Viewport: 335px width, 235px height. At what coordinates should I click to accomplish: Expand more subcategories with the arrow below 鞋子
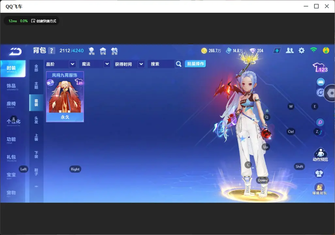(36, 186)
